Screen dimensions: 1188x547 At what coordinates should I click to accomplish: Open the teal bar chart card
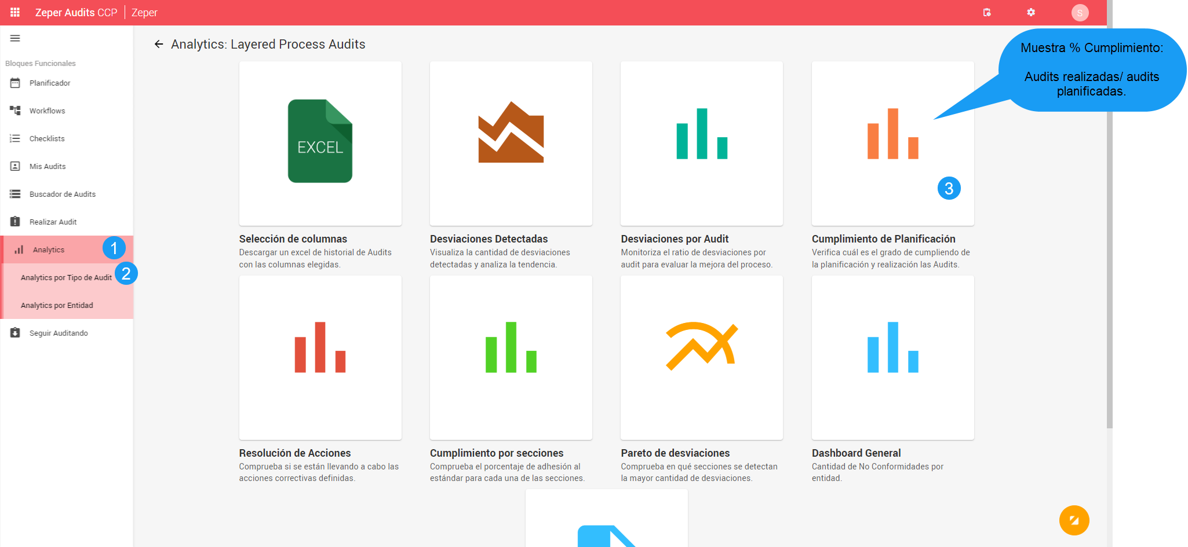702,144
